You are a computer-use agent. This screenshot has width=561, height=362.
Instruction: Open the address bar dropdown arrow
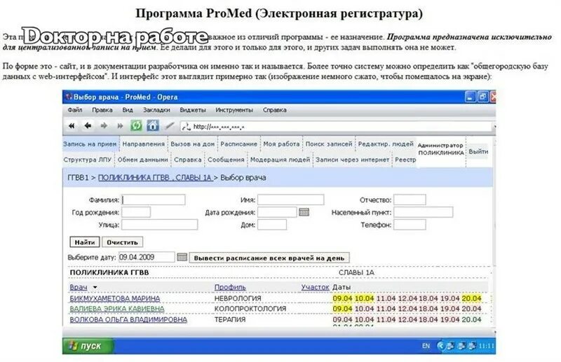click(494, 127)
